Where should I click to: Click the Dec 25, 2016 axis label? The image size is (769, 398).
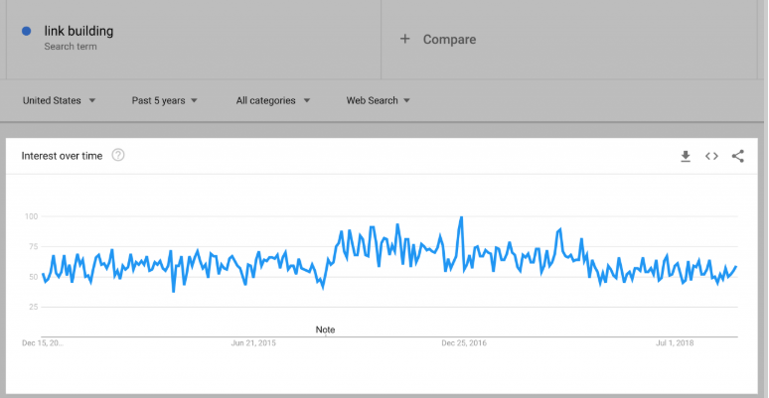tap(464, 342)
